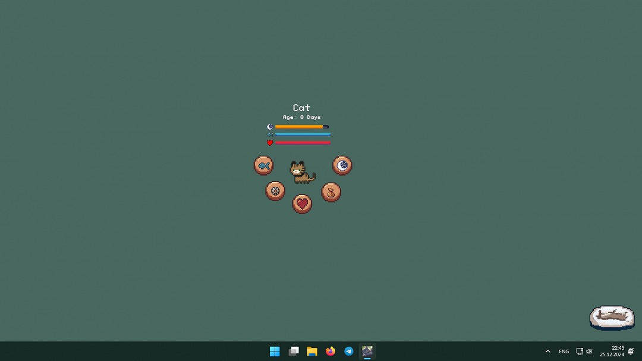Click the cat bed in the corner

[612, 318]
